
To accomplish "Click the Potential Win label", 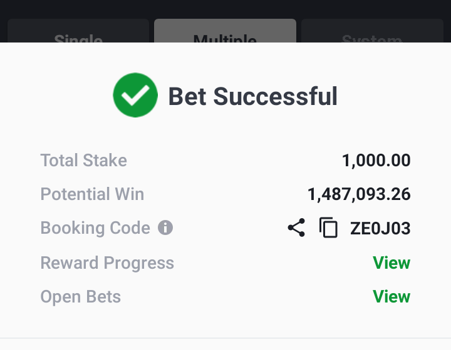I will 92,194.
